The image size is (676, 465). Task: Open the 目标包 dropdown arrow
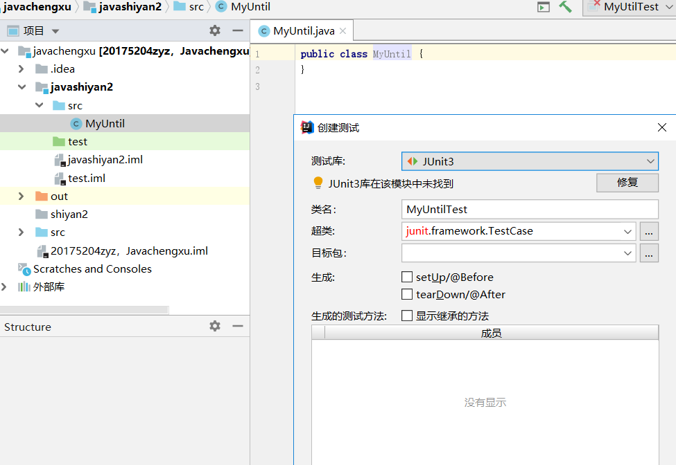627,253
